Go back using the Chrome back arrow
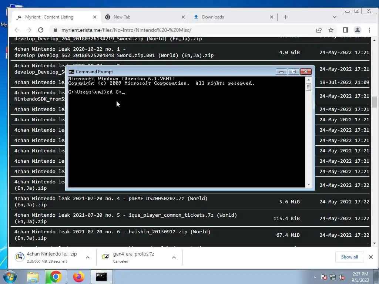The width and height of the screenshot is (379, 284). (x=17, y=30)
